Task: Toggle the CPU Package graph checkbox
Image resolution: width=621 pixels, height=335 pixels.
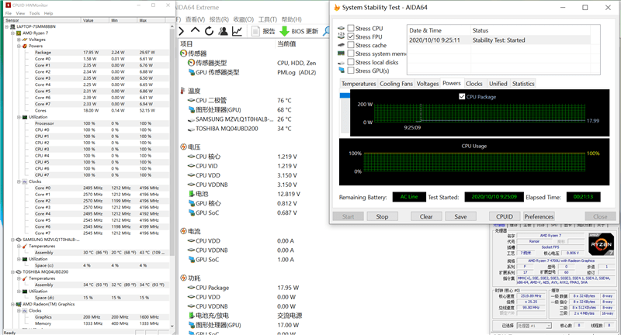Action: (461, 97)
